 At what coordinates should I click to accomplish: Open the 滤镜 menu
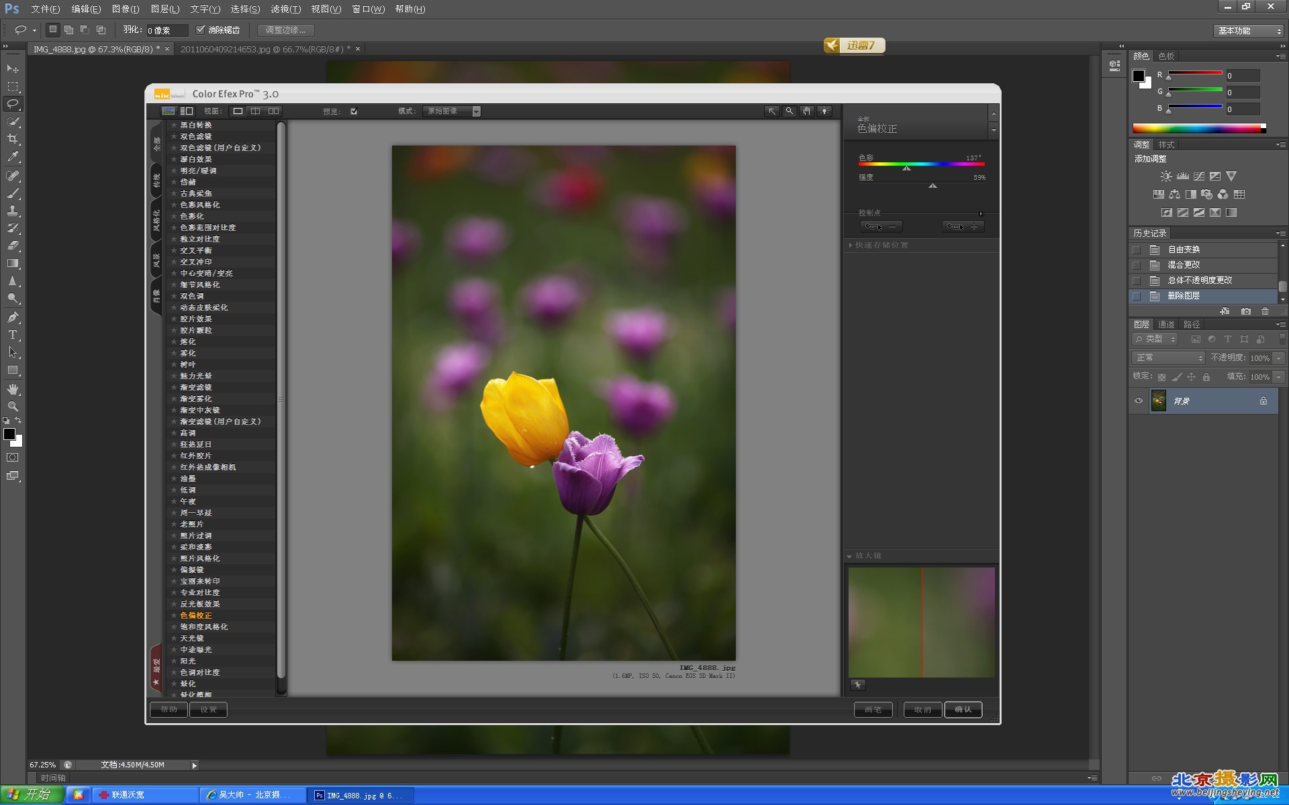(285, 9)
